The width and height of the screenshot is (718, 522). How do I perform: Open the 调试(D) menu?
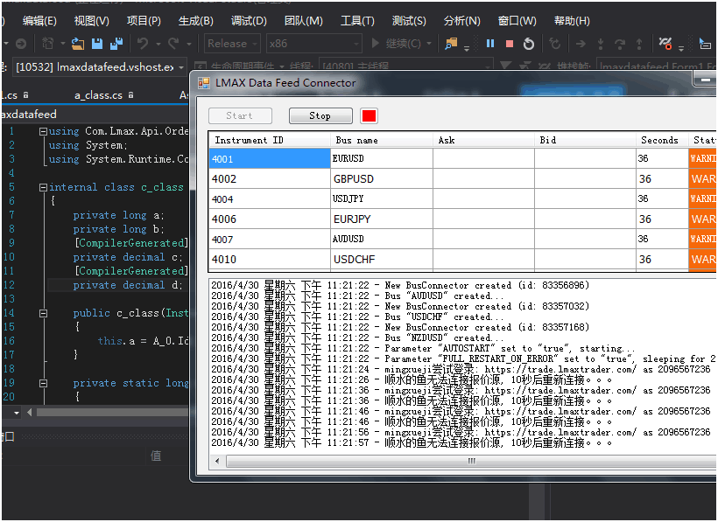[249, 21]
